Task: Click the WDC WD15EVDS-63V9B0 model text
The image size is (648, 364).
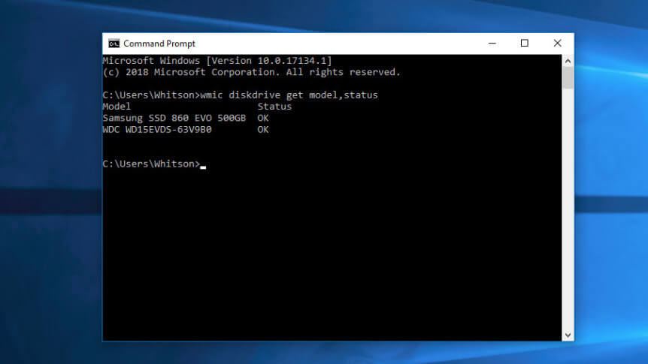Action: [x=156, y=129]
